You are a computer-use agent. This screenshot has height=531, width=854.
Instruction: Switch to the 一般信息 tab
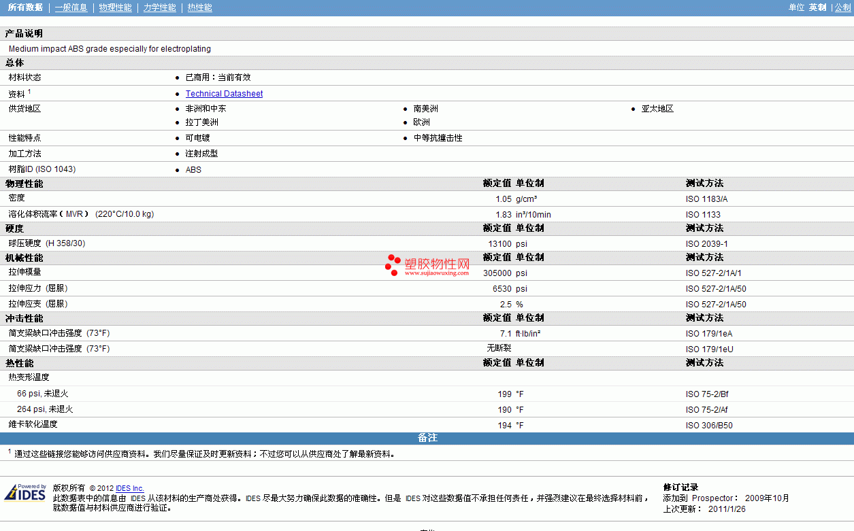[71, 7]
